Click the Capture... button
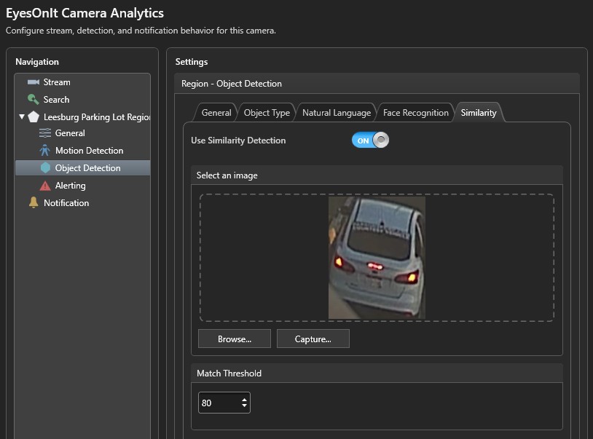Viewport: 593px width, 439px height. tap(313, 339)
